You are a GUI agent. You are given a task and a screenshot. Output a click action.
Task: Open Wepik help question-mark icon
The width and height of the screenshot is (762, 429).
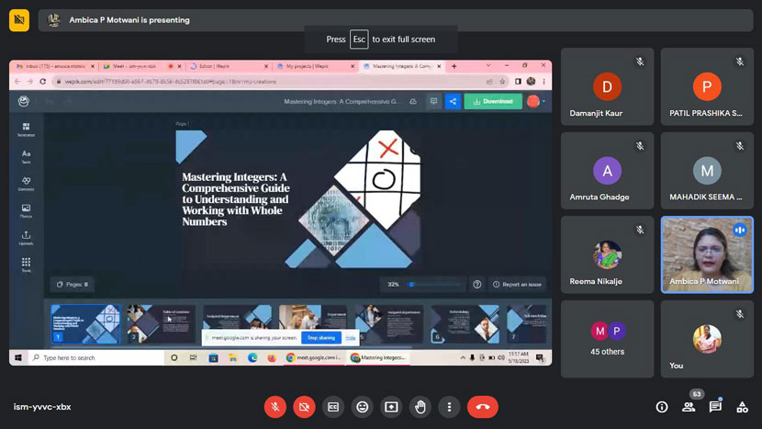[x=477, y=285]
